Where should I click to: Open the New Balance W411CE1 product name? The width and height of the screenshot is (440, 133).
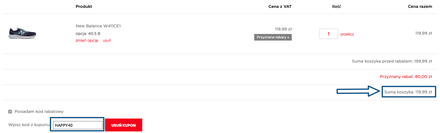click(98, 26)
